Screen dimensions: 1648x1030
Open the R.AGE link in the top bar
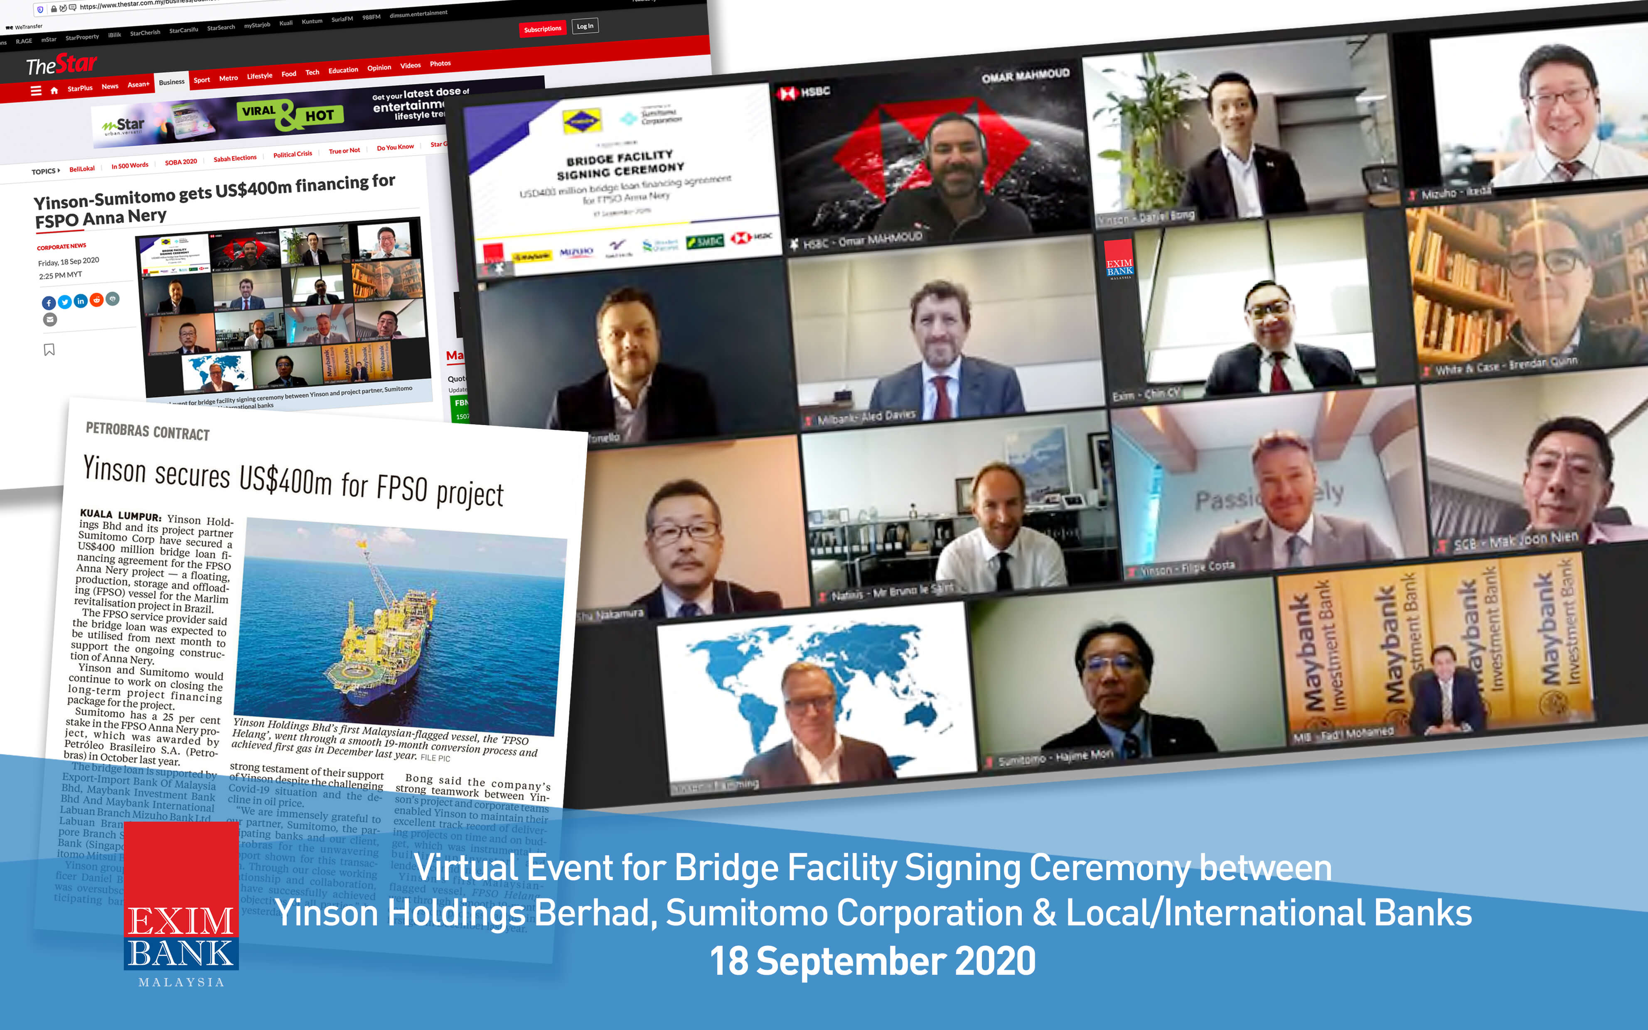(x=24, y=41)
